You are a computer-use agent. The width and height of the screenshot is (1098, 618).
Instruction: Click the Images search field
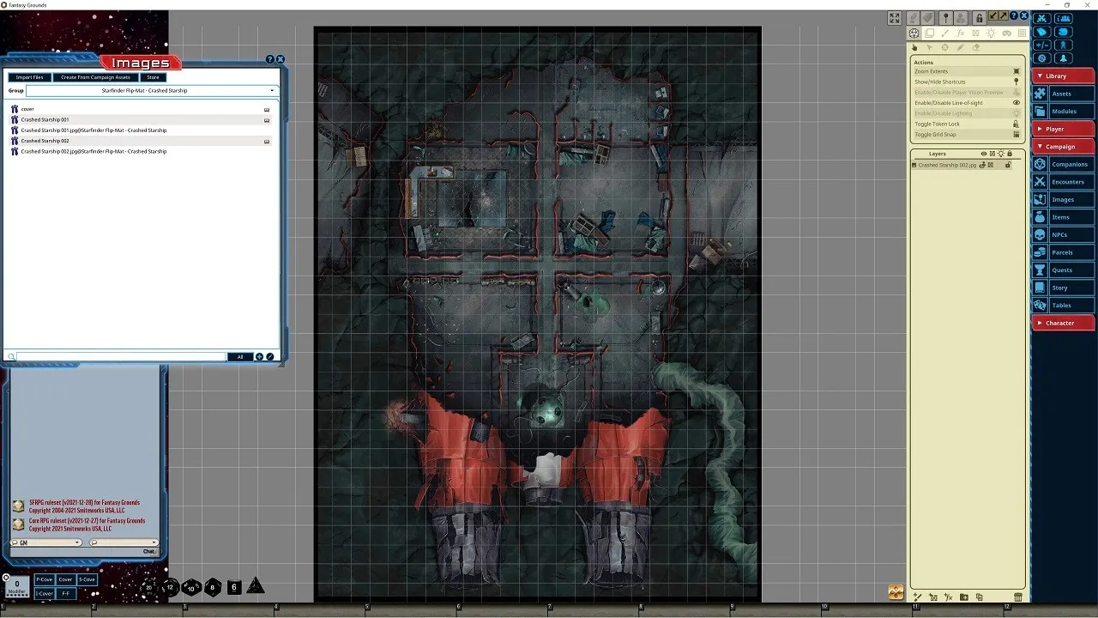coord(121,356)
